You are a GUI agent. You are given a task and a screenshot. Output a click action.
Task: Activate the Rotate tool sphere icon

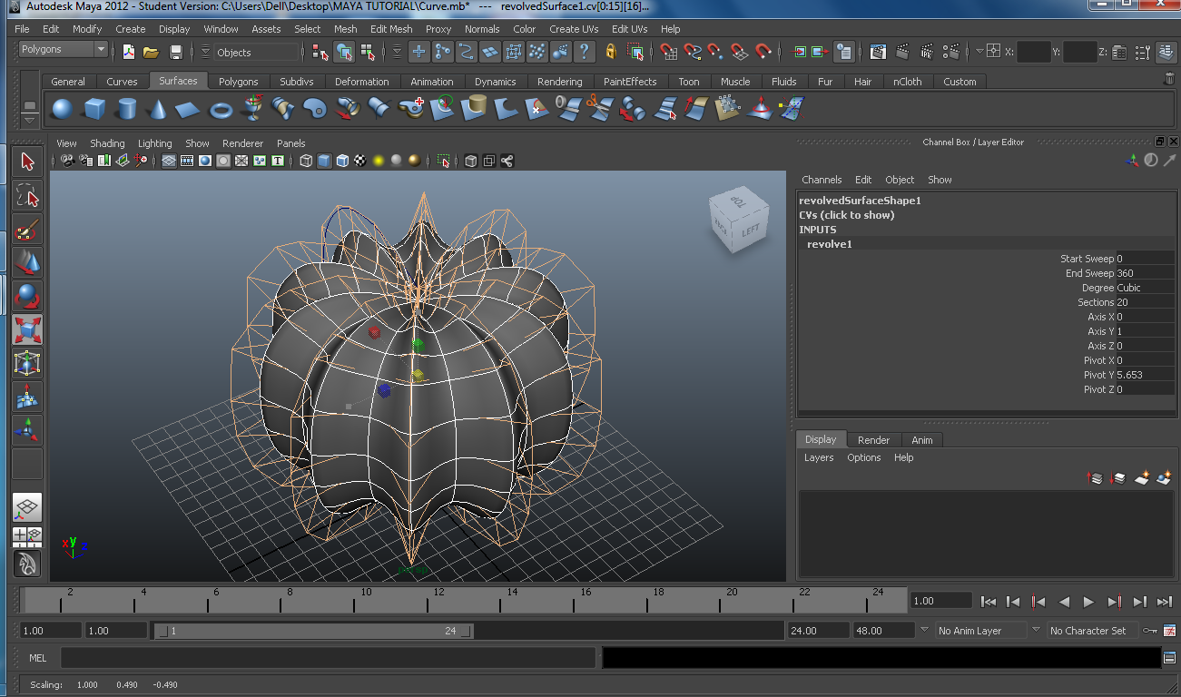coord(27,296)
